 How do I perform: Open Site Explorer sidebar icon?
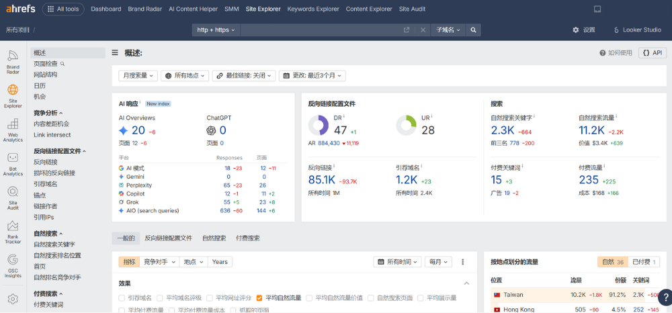(13, 96)
